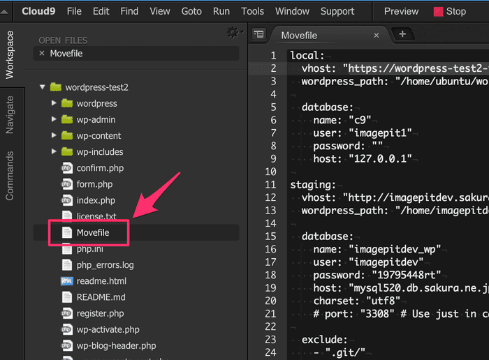The height and width of the screenshot is (360, 489).
Task: Open the Goto menu
Action: [x=191, y=11]
